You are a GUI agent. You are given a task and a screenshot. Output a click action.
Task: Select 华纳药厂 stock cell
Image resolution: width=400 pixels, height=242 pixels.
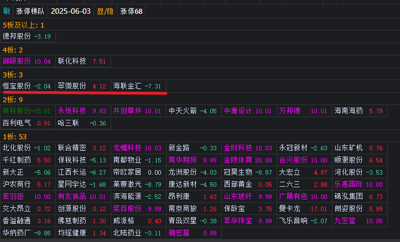28,233
